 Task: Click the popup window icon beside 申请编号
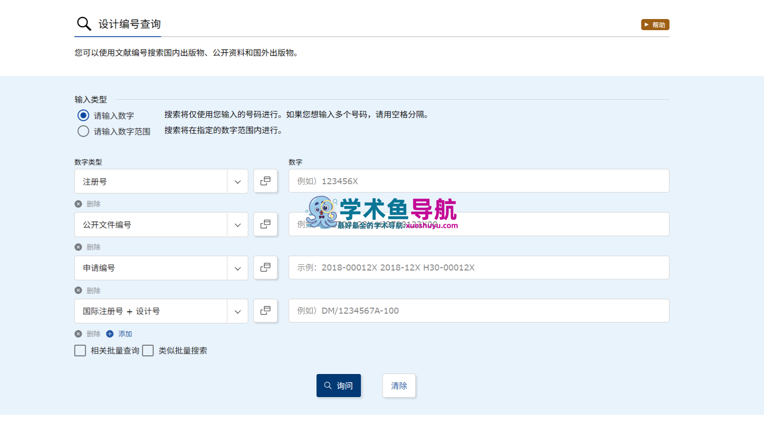265,267
